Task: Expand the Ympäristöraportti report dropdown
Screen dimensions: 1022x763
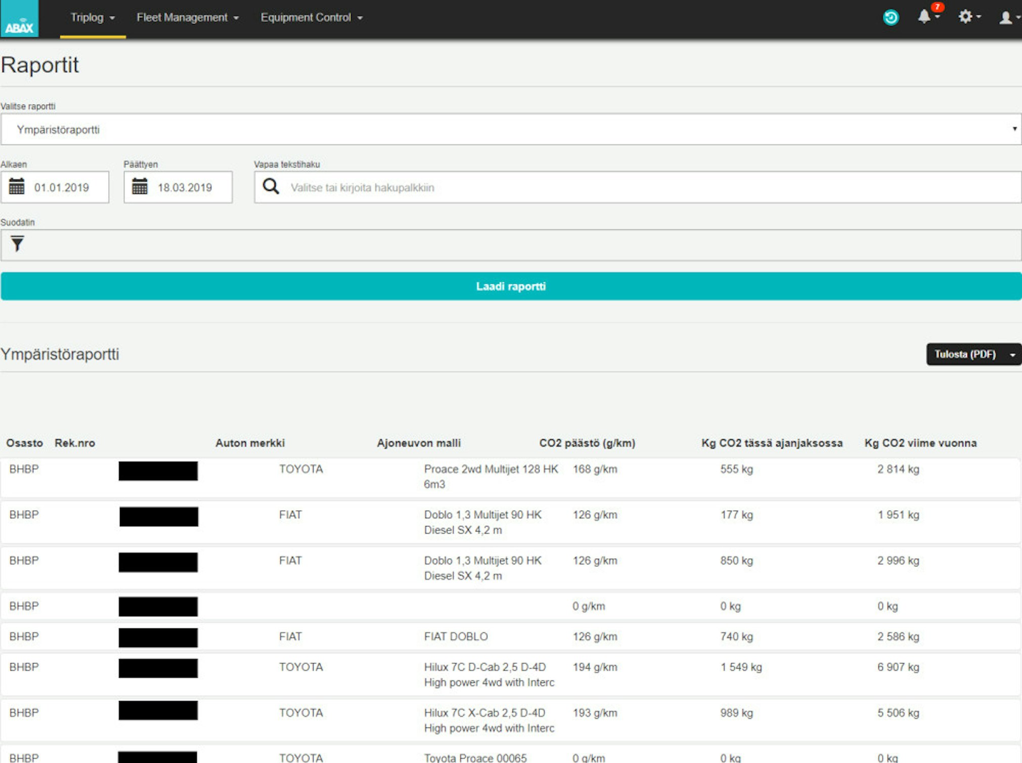Action: click(511, 130)
